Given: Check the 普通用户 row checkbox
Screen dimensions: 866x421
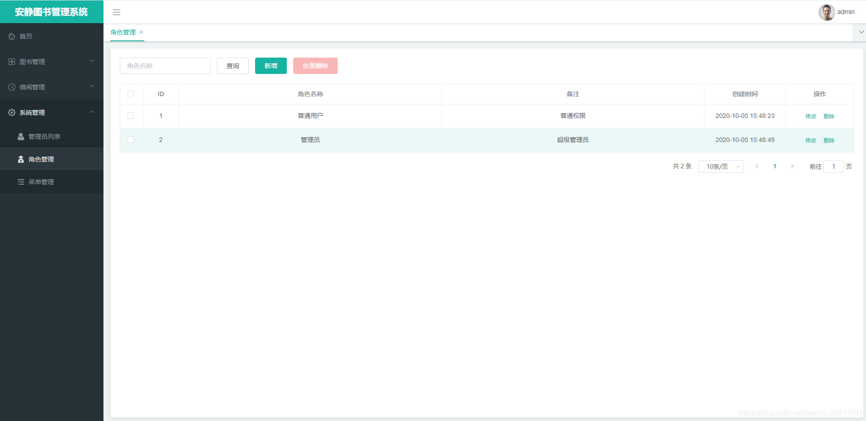Looking at the screenshot, I should pos(131,116).
